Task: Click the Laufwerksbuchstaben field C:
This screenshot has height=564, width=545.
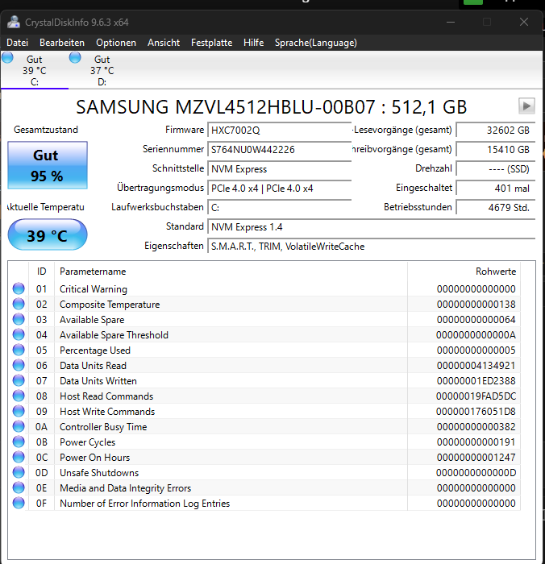Action: [279, 208]
